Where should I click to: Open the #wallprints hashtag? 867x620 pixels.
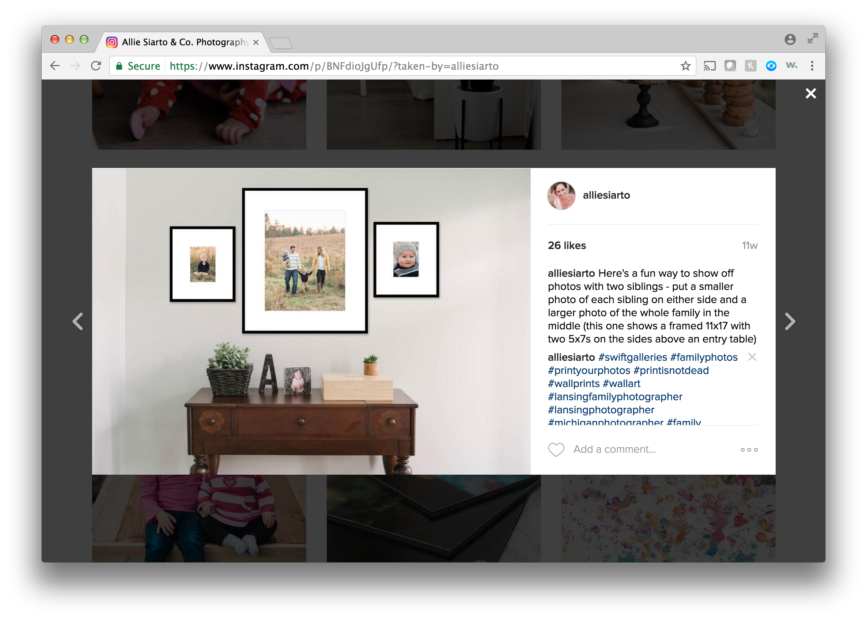pos(573,383)
